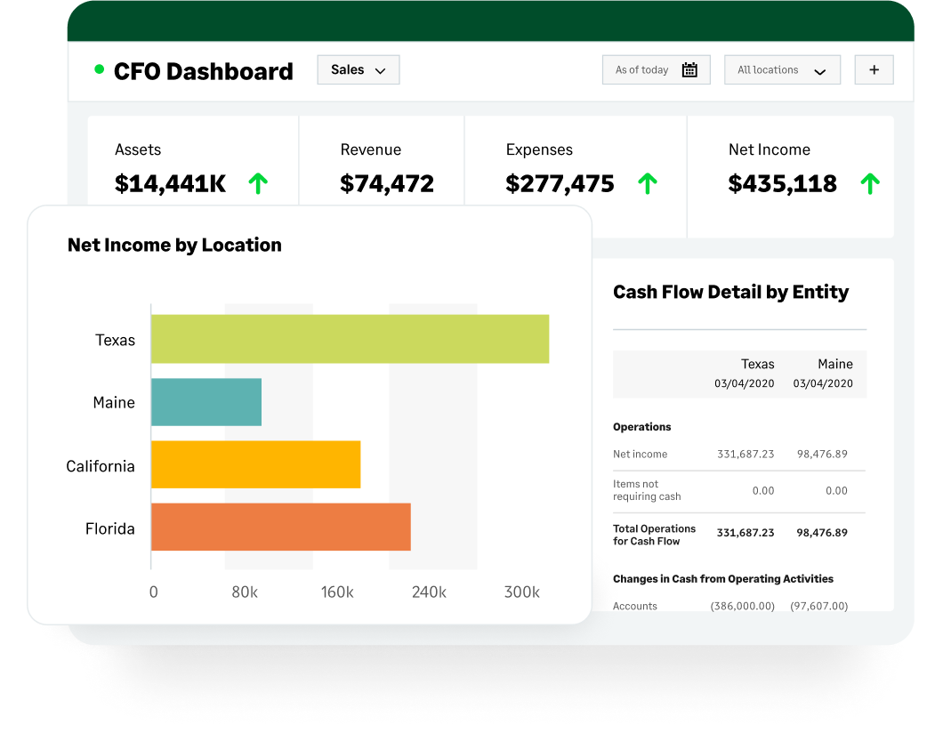Select the Texas bar in chart

(x=350, y=339)
